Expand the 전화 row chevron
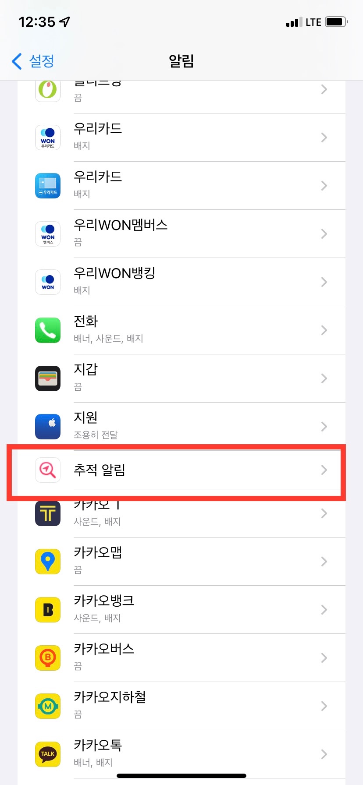The image size is (363, 785). (x=324, y=330)
